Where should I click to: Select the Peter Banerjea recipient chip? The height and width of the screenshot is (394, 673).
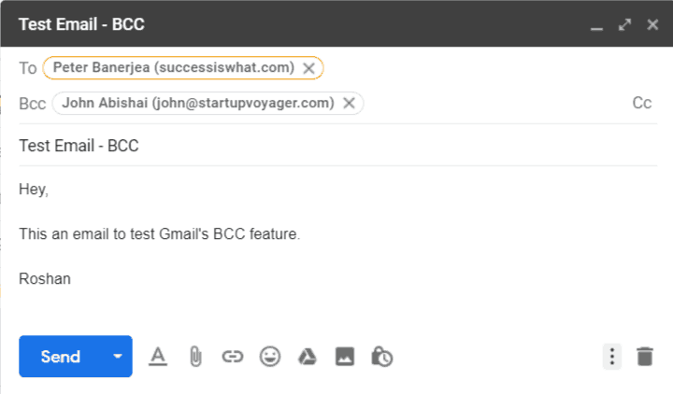[173, 68]
